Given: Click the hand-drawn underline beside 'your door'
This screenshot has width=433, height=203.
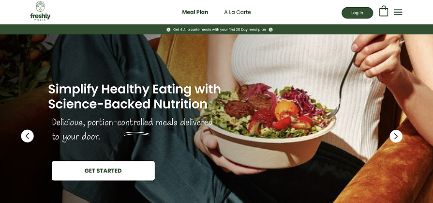Looking at the screenshot, I should tap(137, 134).
